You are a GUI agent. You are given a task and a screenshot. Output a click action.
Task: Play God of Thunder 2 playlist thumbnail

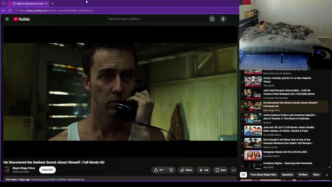[x=253, y=118]
